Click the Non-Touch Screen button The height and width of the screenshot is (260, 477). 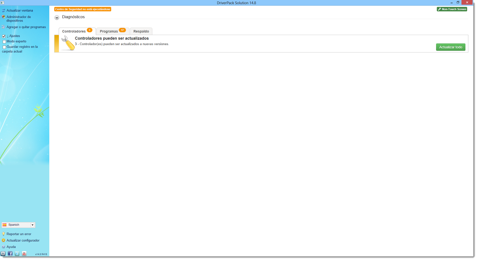pyautogui.click(x=452, y=9)
